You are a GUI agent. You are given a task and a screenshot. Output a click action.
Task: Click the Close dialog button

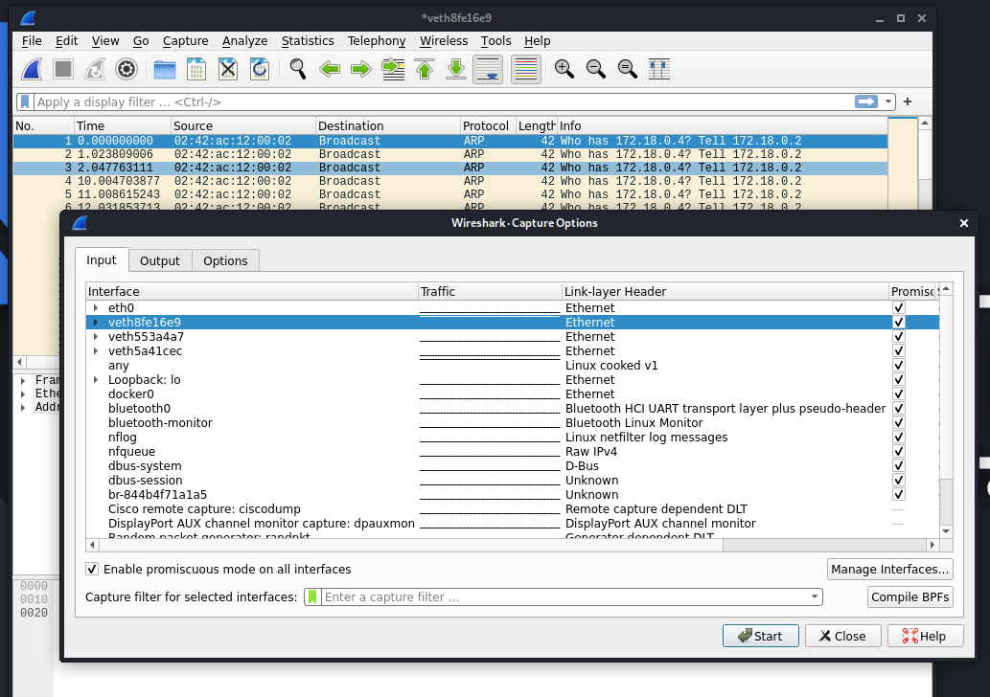click(x=842, y=636)
